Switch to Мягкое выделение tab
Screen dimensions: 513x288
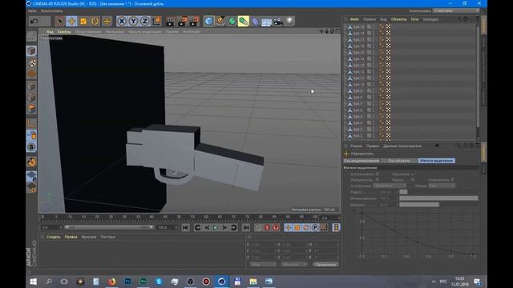pos(436,161)
